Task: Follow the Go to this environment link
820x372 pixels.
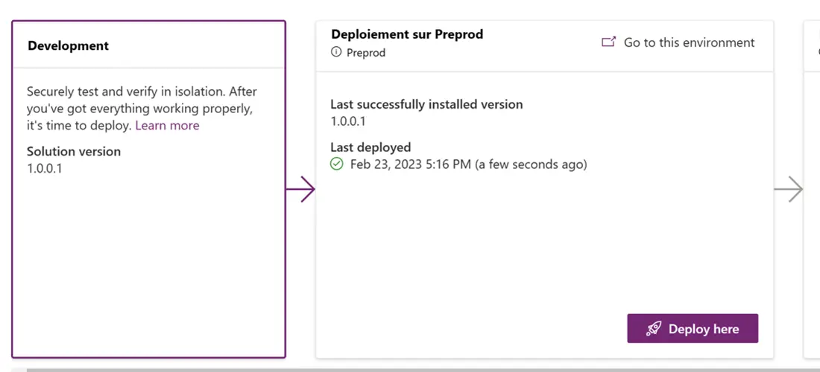Action: coord(690,42)
